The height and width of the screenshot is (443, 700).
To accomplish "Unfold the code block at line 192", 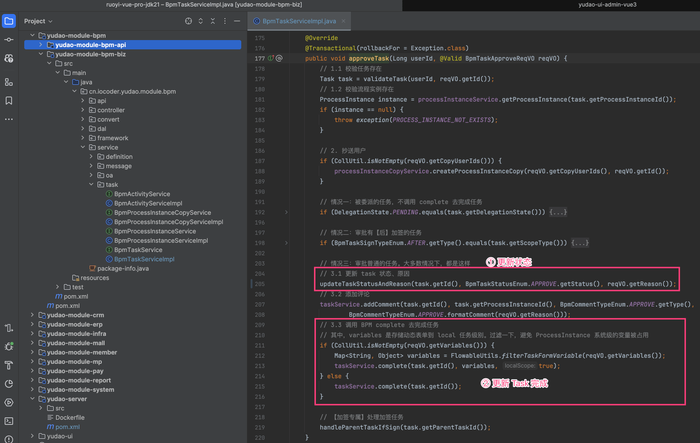I will (286, 212).
